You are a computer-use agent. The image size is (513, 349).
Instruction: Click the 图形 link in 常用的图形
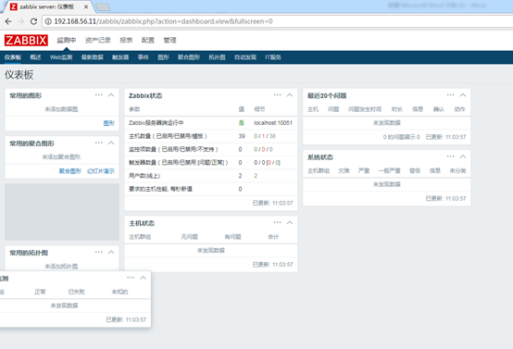109,123
